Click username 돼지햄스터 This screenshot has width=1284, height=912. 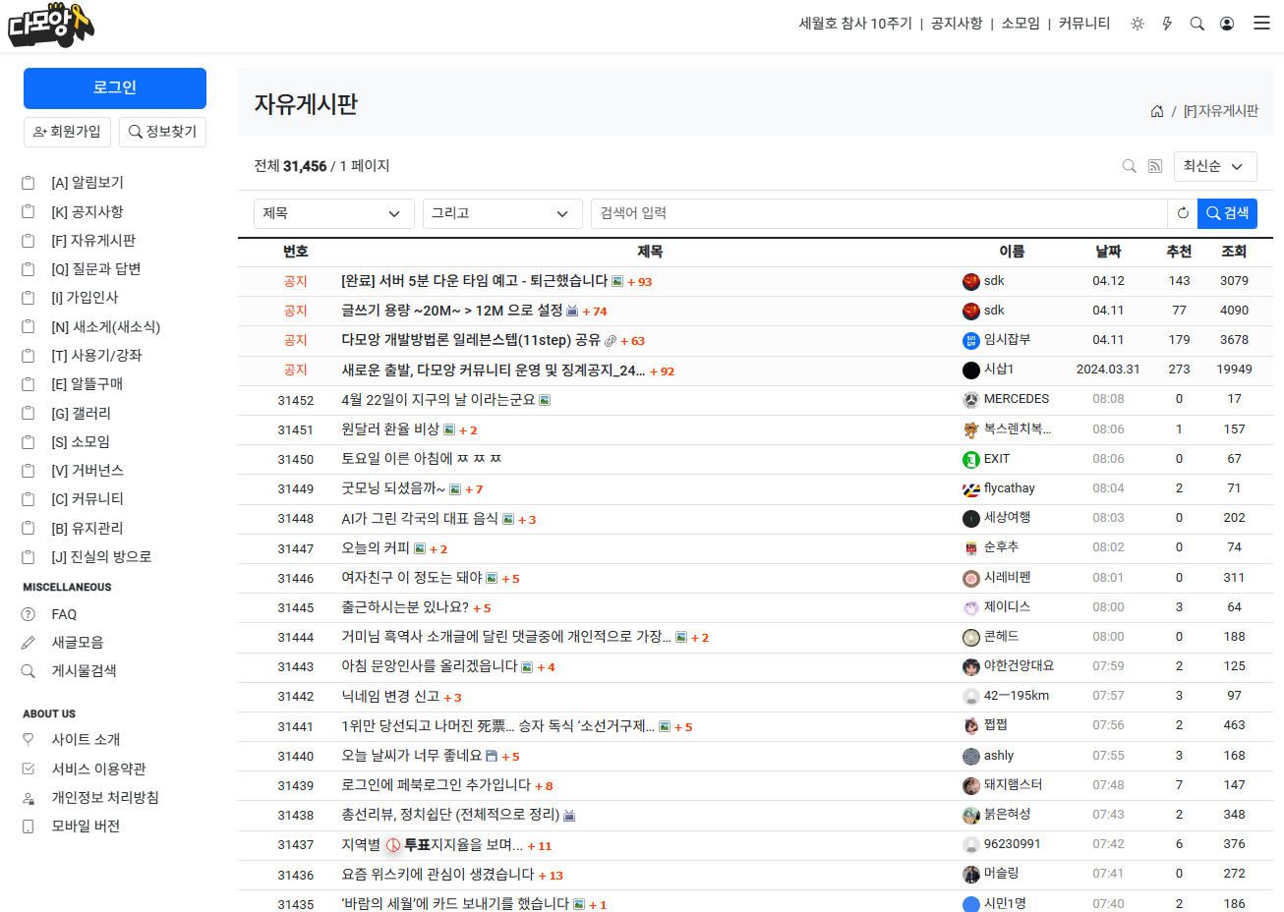coord(1013,785)
